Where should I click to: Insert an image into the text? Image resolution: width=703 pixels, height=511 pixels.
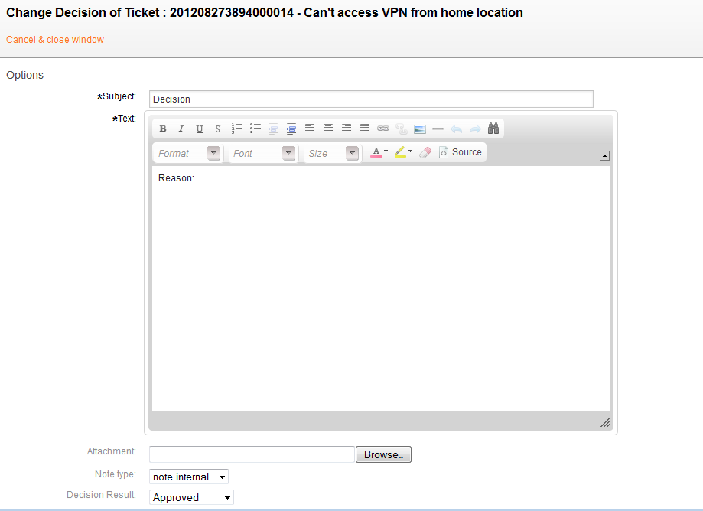pyautogui.click(x=419, y=129)
